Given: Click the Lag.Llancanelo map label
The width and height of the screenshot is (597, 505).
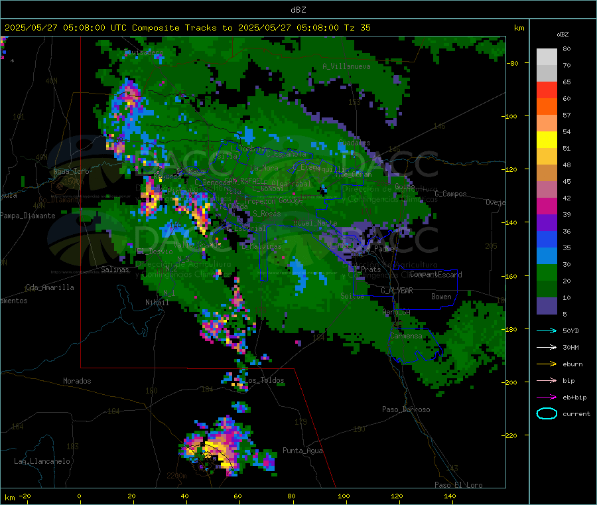Looking at the screenshot, I should pos(42,461).
